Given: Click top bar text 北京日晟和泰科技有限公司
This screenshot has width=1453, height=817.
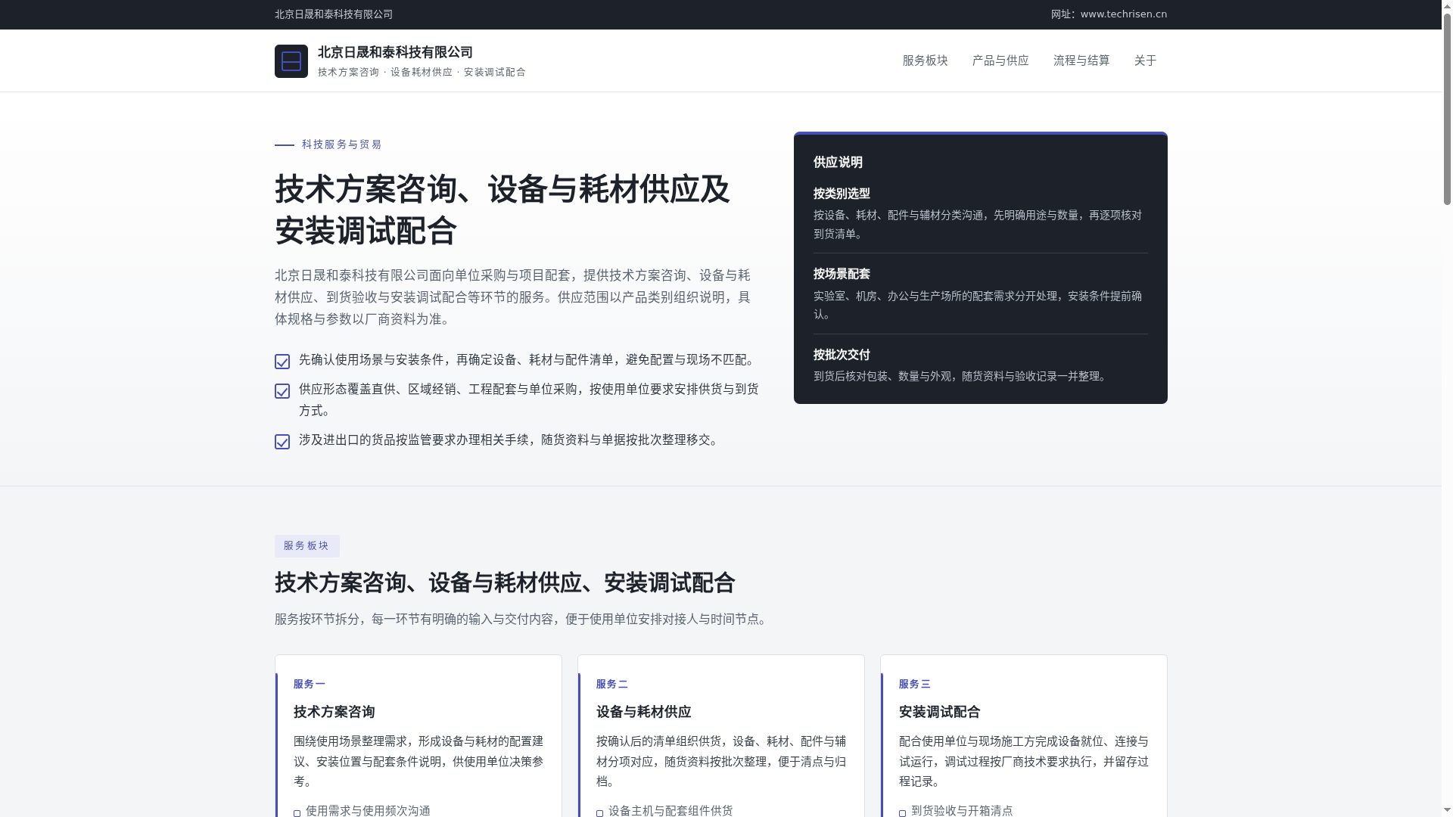Looking at the screenshot, I should [x=334, y=14].
